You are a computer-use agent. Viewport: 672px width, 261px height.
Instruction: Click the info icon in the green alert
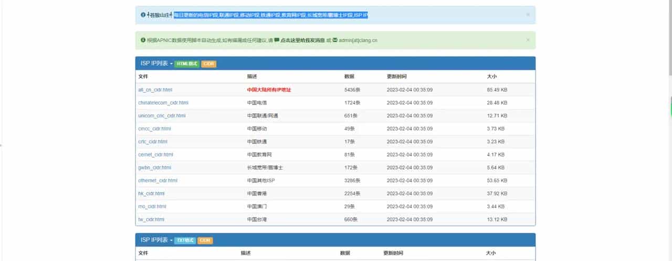pyautogui.click(x=143, y=40)
